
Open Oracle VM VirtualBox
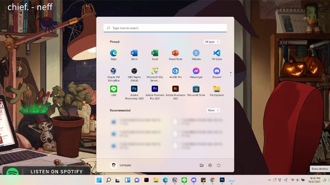pos(113,74)
